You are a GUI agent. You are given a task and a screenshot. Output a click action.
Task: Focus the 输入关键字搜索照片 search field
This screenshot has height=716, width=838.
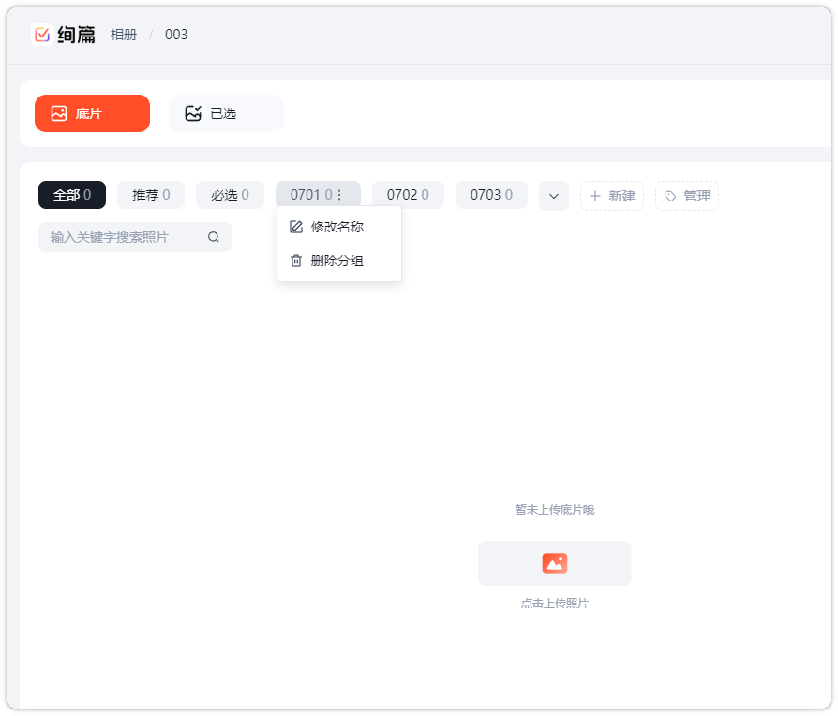click(122, 237)
